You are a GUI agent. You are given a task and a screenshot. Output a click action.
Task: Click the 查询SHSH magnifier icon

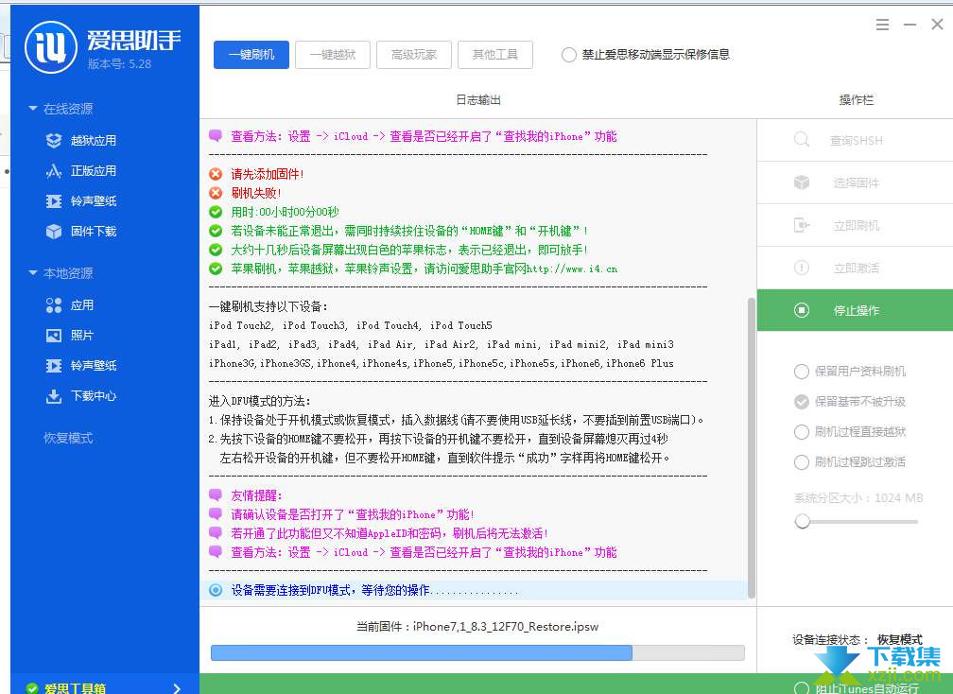click(x=802, y=140)
